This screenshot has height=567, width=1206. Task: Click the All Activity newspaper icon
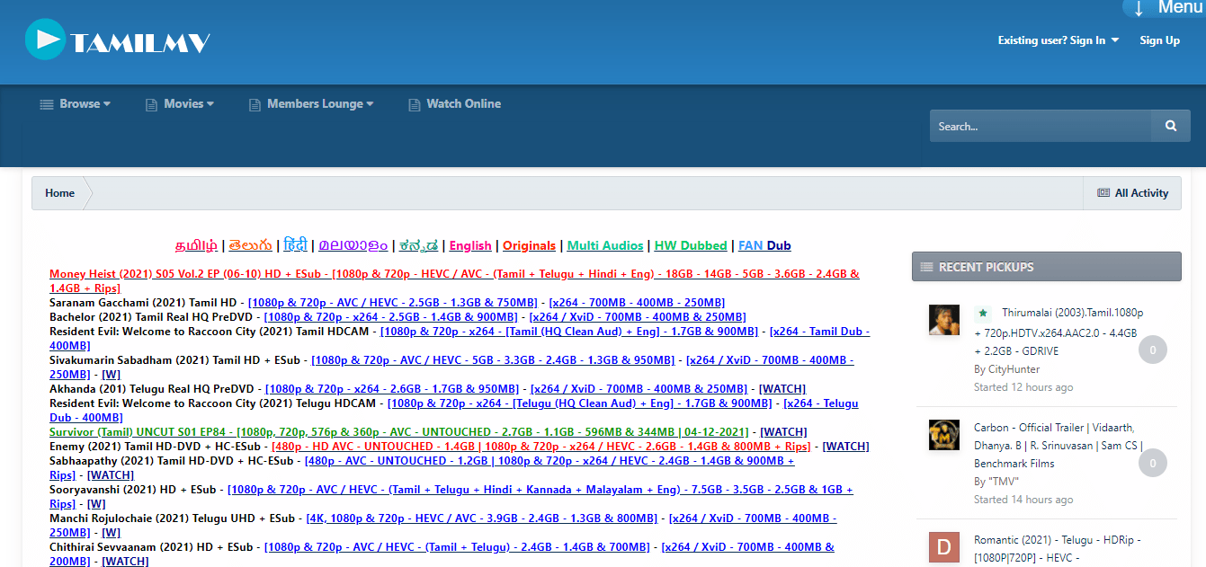tap(1103, 193)
